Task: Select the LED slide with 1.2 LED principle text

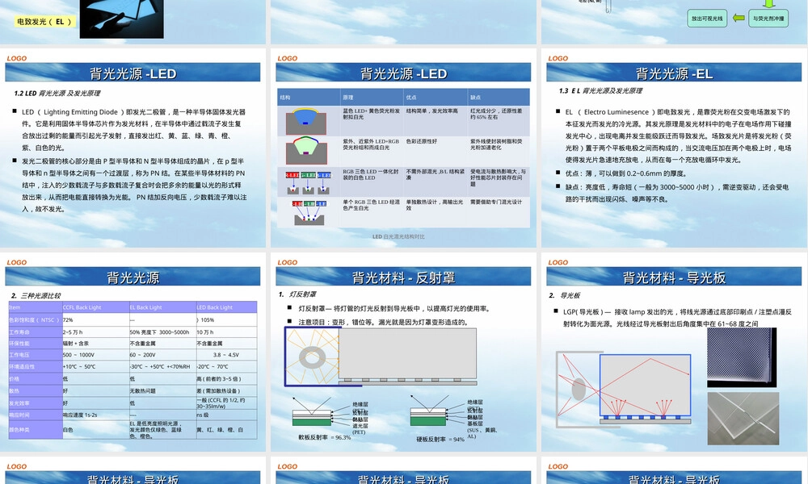Action: click(133, 148)
